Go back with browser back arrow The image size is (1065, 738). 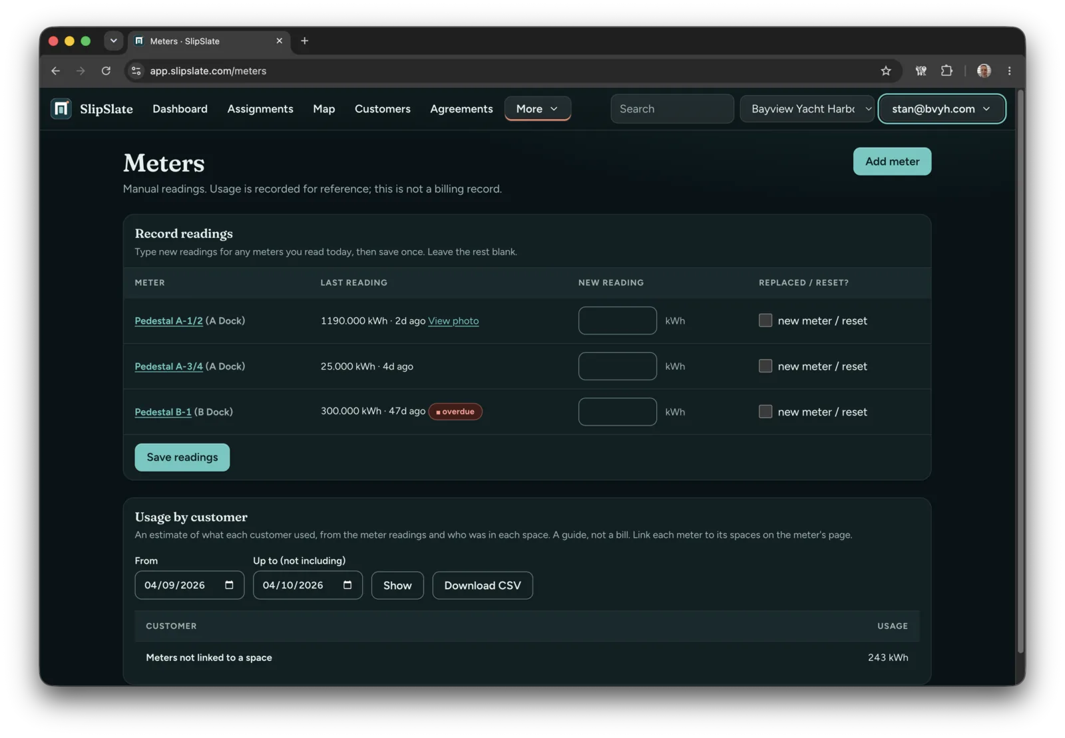55,70
